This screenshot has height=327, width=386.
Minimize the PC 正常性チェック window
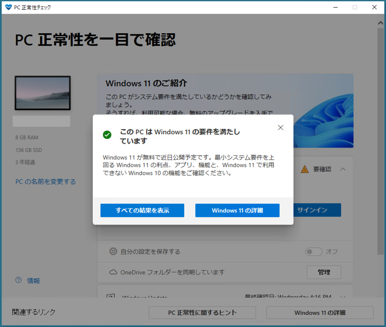(x=335, y=7)
